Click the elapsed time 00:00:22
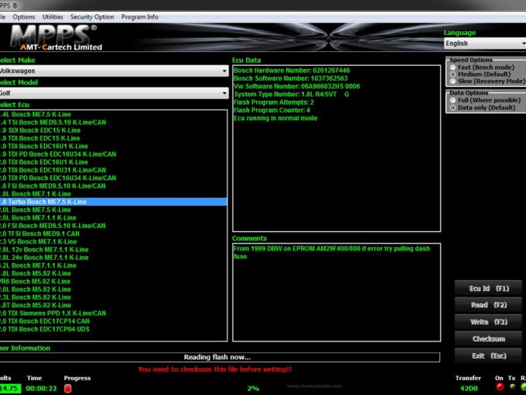Viewport: 526px width, 395px height. click(x=41, y=388)
